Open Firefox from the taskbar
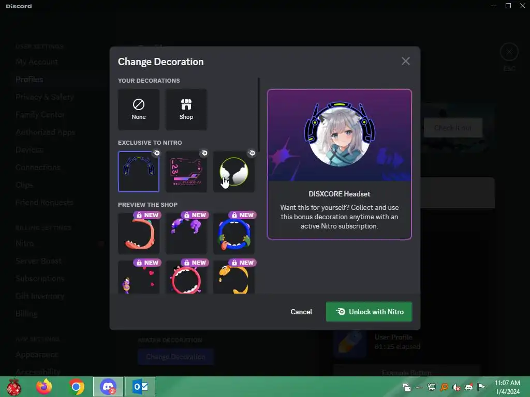Viewport: 530px width, 397px height. point(44,387)
